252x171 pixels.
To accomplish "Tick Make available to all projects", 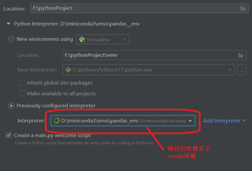I will click(x=22, y=93).
